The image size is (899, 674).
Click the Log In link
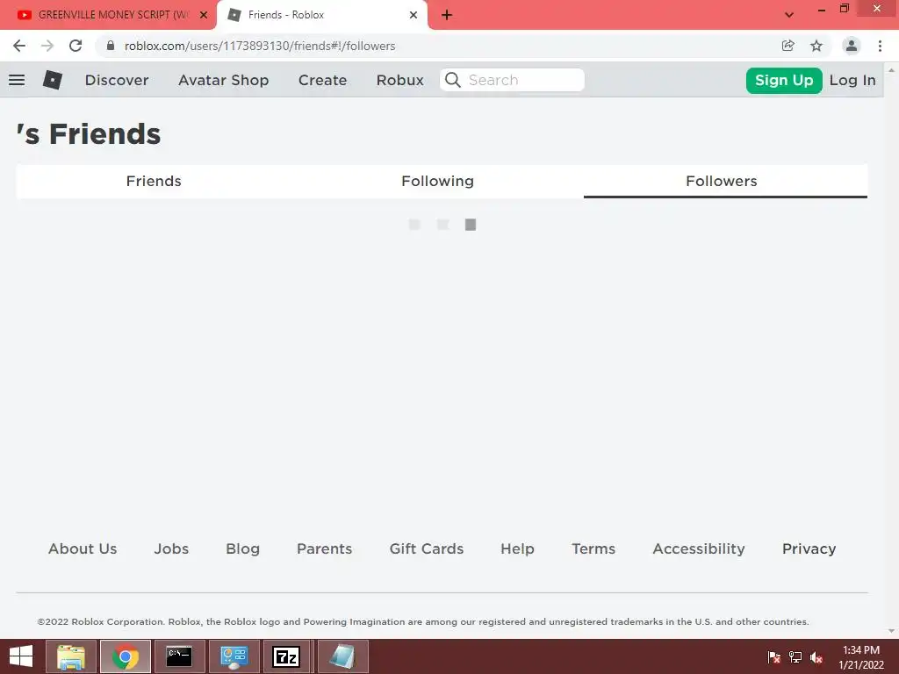click(x=852, y=80)
